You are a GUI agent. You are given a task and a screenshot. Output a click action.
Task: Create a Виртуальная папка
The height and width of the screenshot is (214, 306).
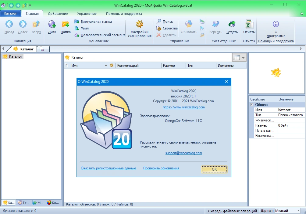click(93, 22)
